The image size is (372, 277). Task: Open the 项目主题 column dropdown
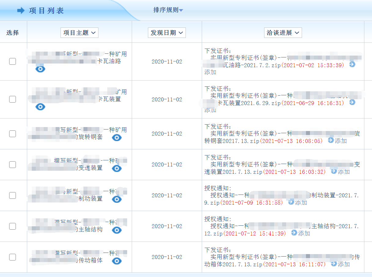tap(79, 33)
